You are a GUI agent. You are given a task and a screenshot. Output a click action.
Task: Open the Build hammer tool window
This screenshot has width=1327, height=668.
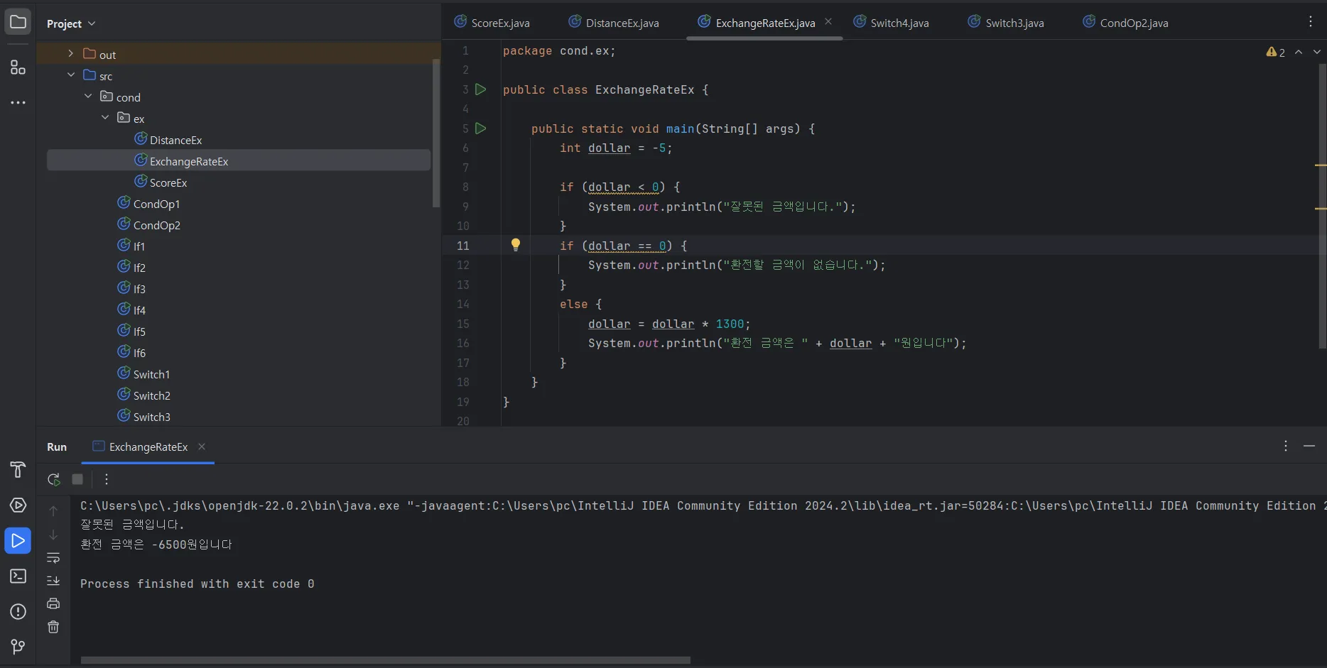18,469
